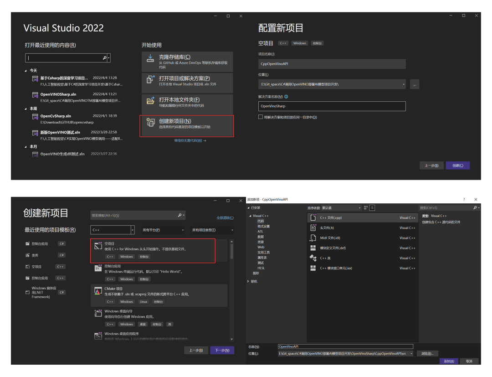This screenshot has height=377, width=492.
Task: Click the 创建(C) button
Action: point(457,165)
